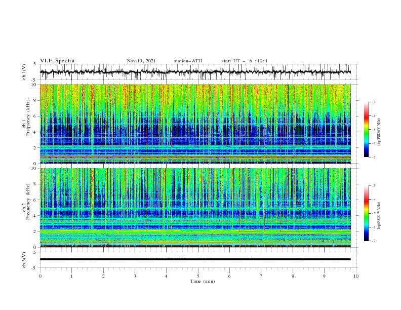Click time axis tick label "1"
The height and width of the screenshot is (310, 401).
tap(71, 276)
